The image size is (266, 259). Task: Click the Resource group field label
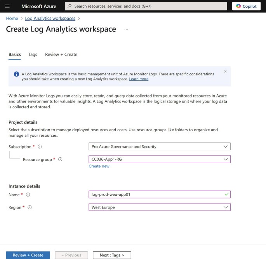coord(37,160)
